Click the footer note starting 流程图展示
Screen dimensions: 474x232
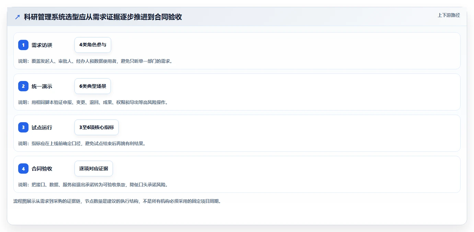tap(117, 201)
